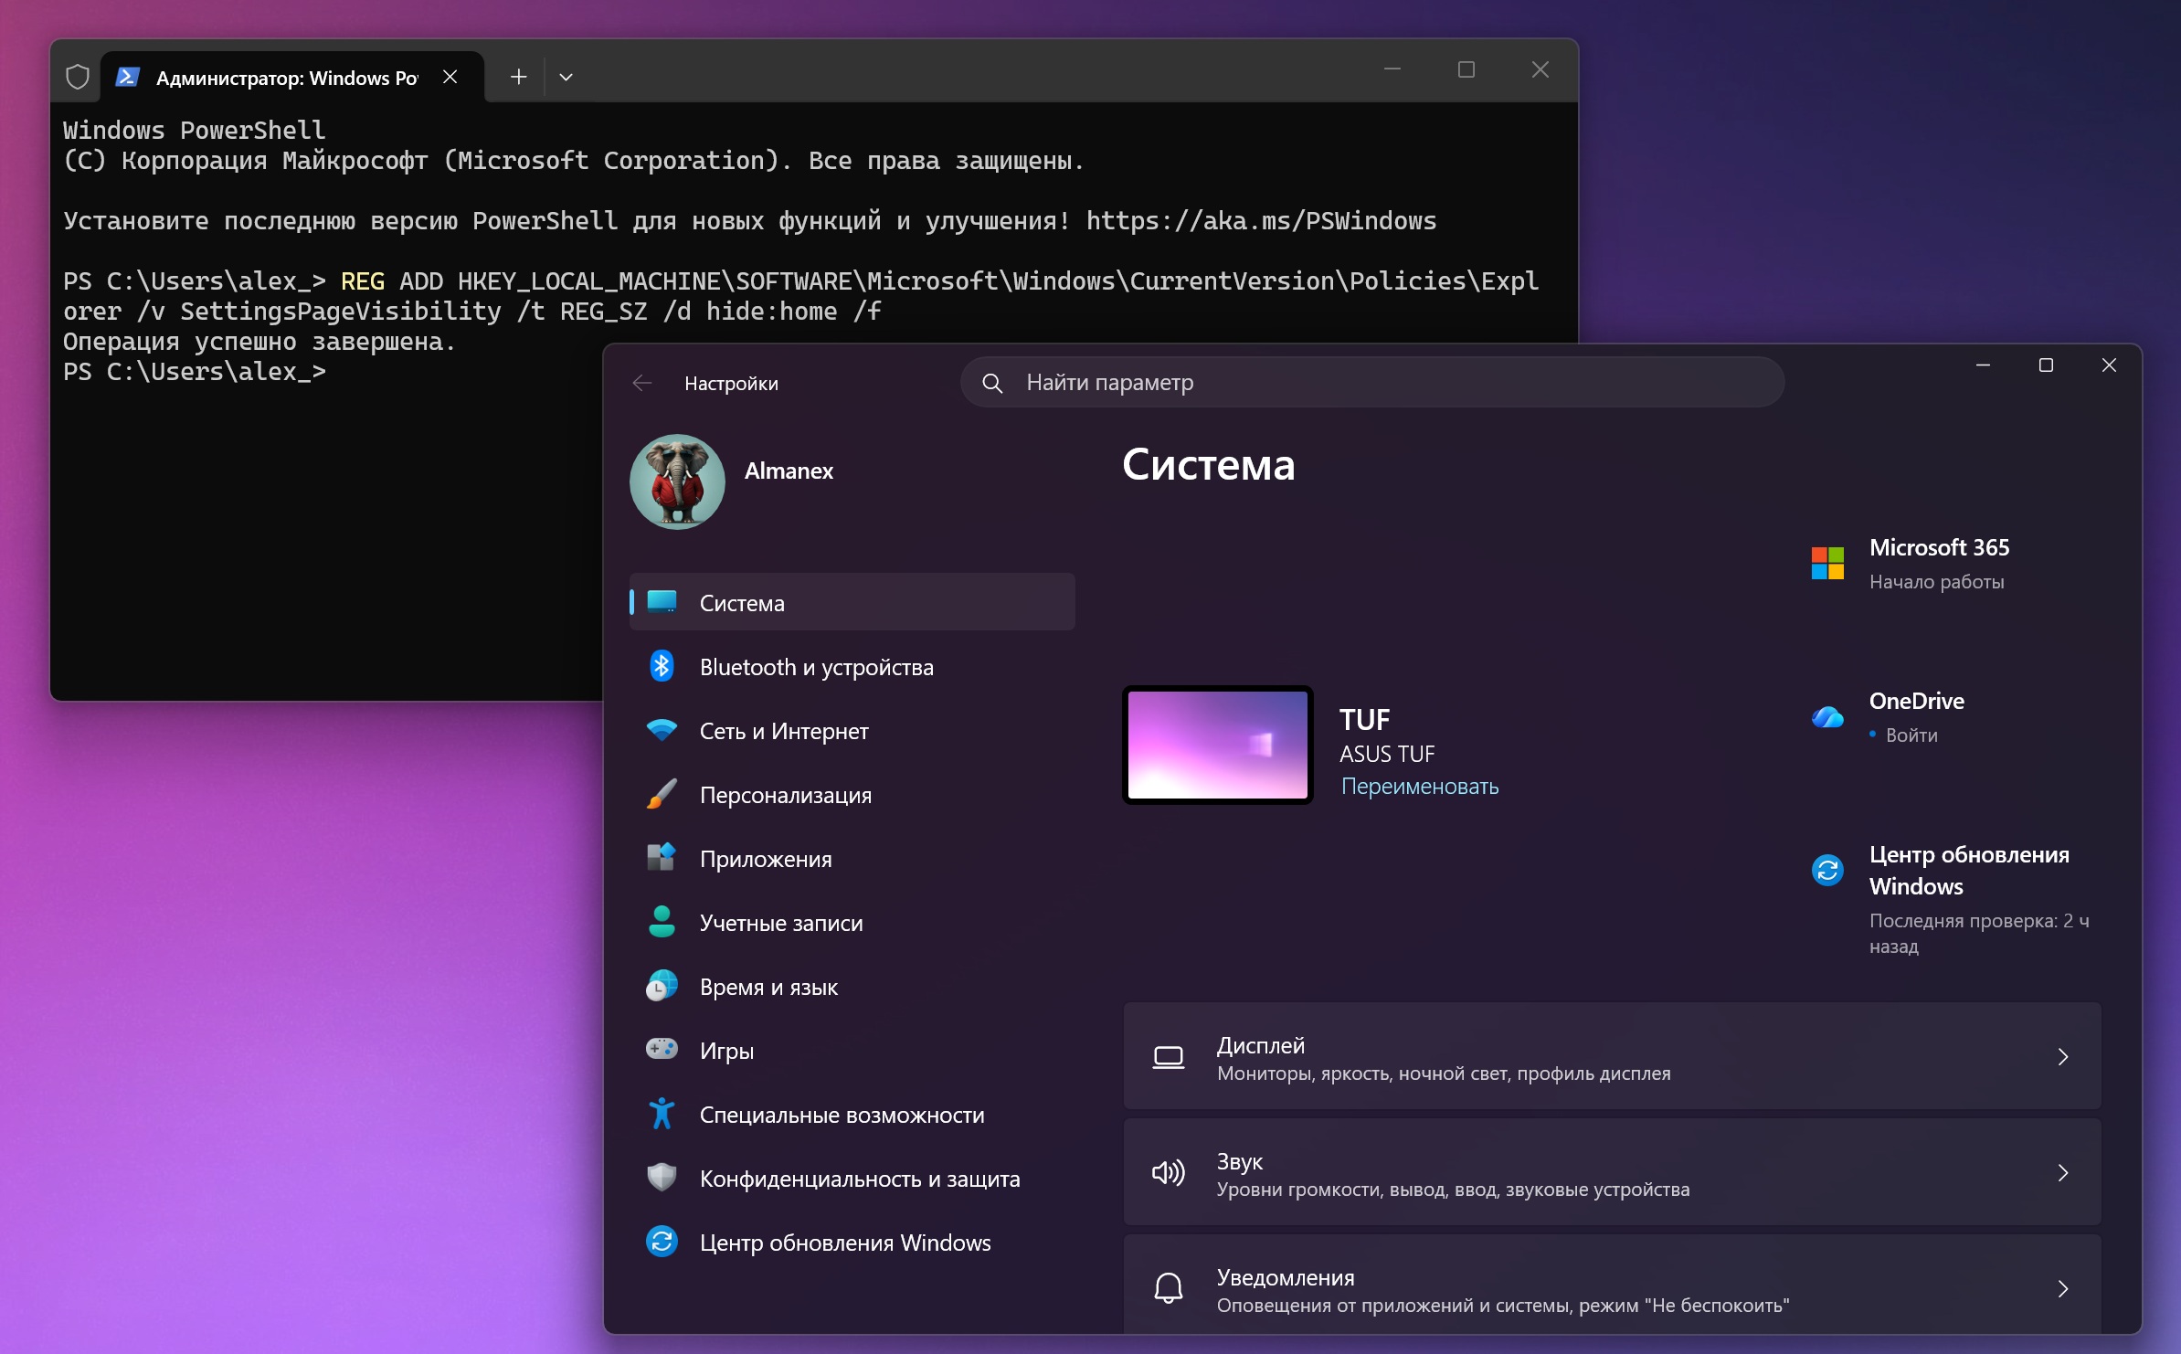Click the https://aka.ms/PSWindows link in PowerShell
Image resolution: width=2181 pixels, height=1354 pixels.
point(1261,221)
